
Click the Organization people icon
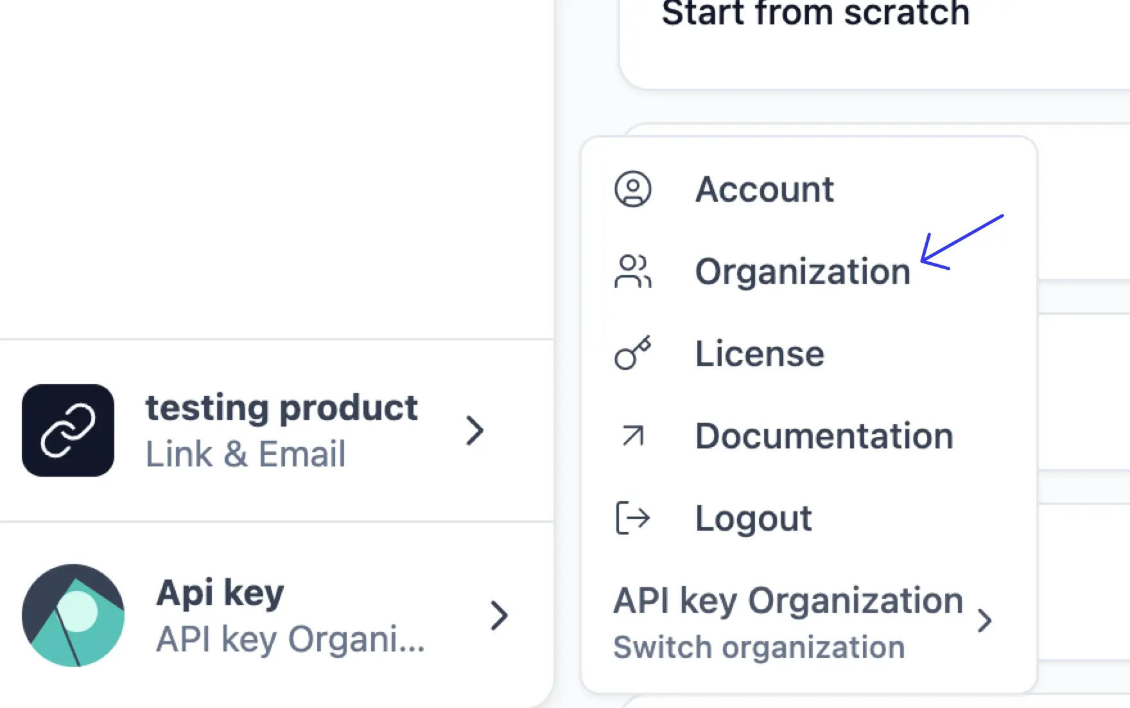[x=633, y=271]
